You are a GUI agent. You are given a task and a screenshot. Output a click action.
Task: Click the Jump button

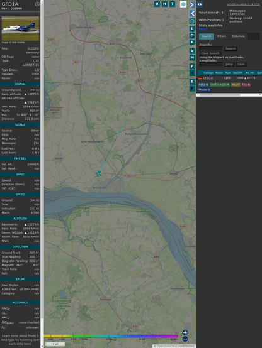point(229,64)
